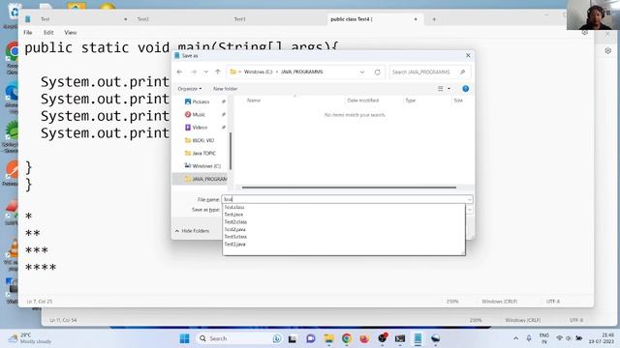Open Google Chrome from taskbar
Image resolution: width=620 pixels, height=348 pixels.
(347, 338)
